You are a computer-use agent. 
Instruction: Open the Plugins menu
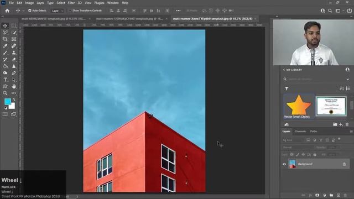(99, 3)
